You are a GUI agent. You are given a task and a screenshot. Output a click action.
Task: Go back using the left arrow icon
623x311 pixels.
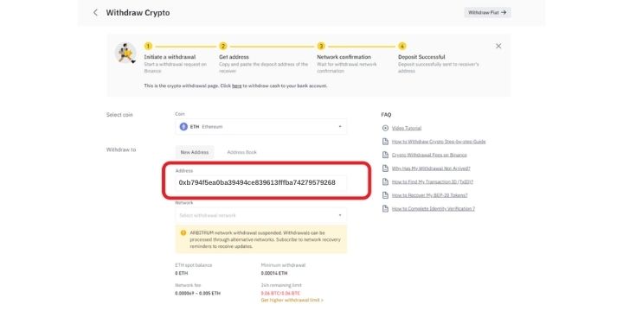[x=95, y=13]
